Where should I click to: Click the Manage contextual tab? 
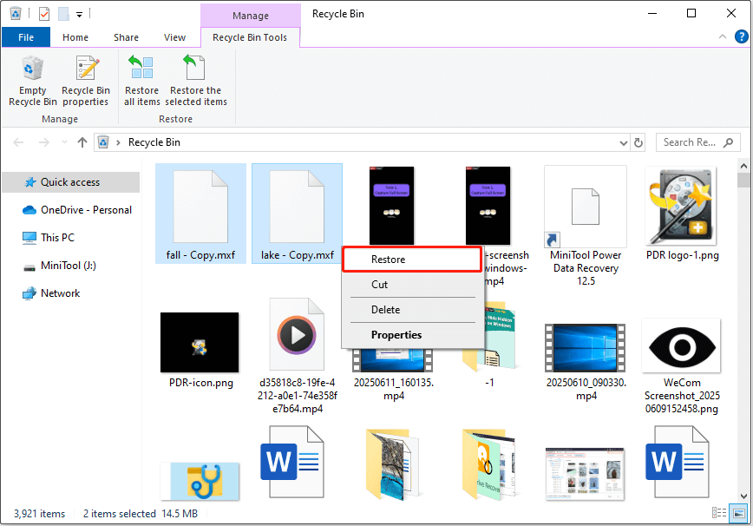[250, 16]
